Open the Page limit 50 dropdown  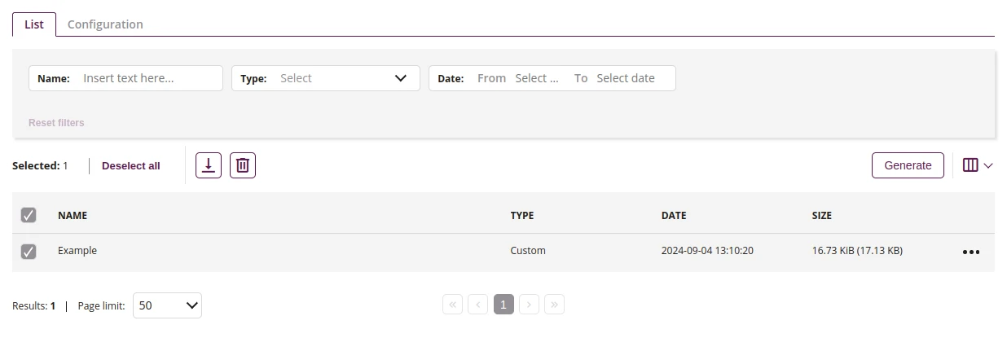(x=167, y=305)
